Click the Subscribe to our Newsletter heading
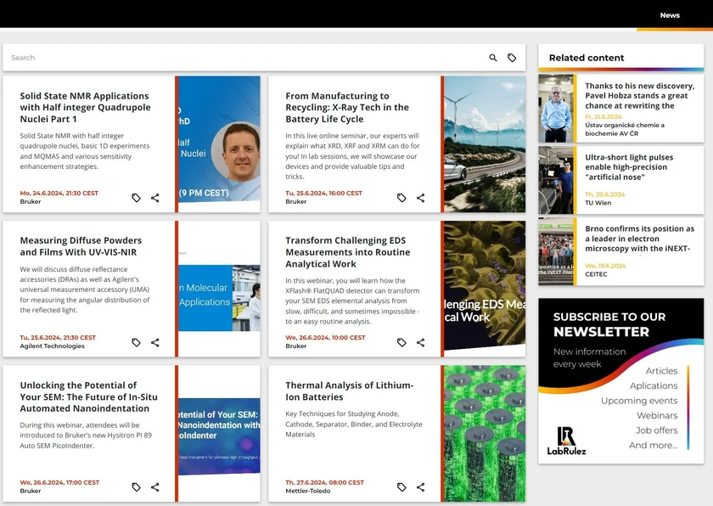This screenshot has width=713, height=506. pos(609,324)
